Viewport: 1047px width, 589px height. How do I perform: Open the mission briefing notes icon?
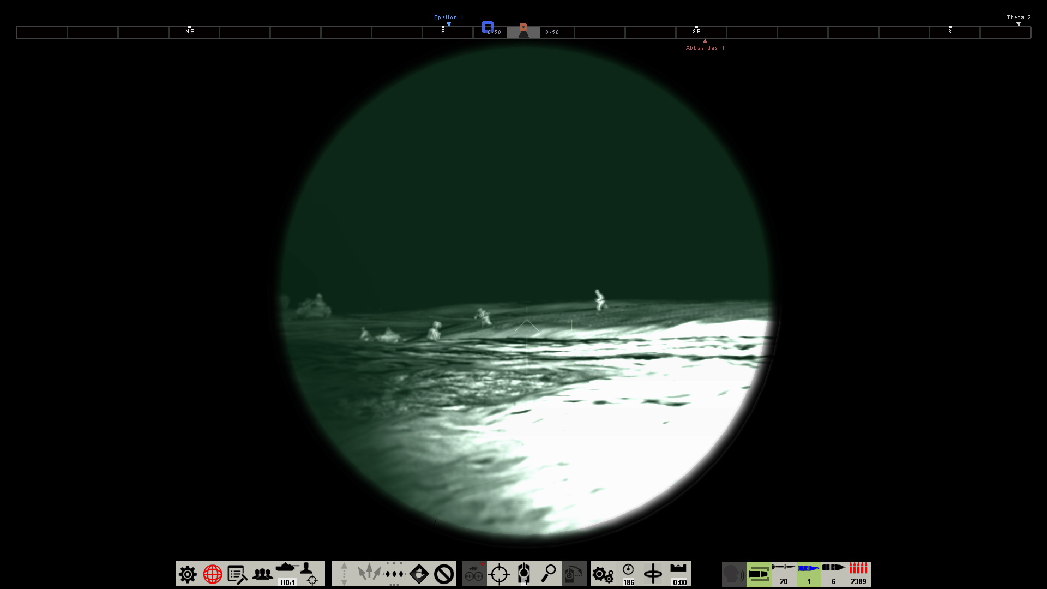point(237,574)
